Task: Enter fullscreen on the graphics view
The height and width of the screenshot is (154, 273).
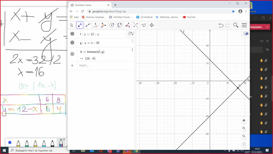Action: point(244,144)
